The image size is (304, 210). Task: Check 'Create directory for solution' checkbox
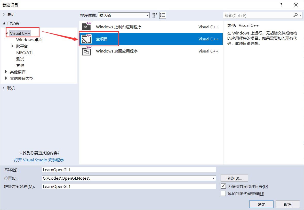coord(223,186)
